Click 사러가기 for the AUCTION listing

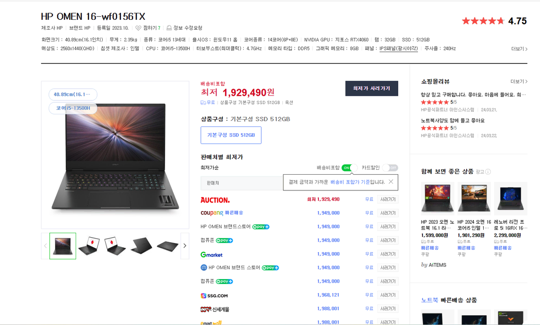pyautogui.click(x=388, y=199)
